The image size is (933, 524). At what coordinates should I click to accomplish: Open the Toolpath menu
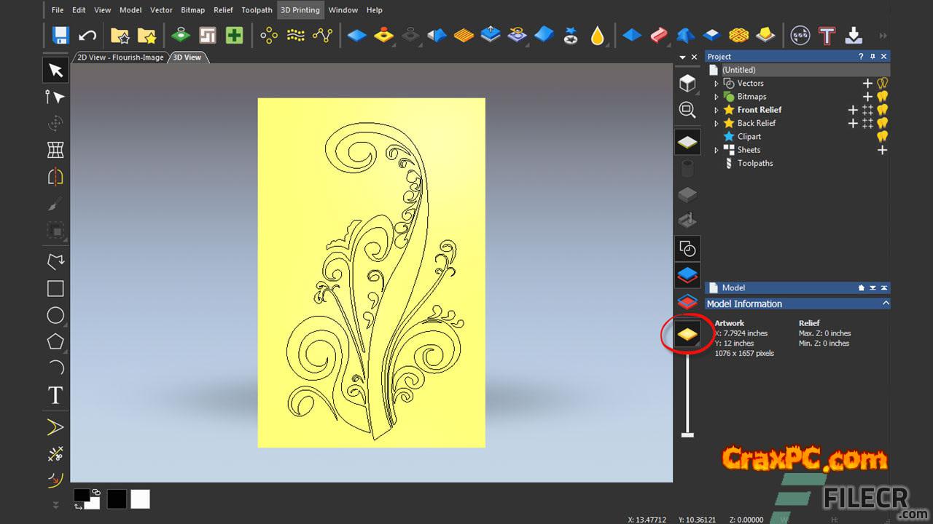[x=257, y=10]
